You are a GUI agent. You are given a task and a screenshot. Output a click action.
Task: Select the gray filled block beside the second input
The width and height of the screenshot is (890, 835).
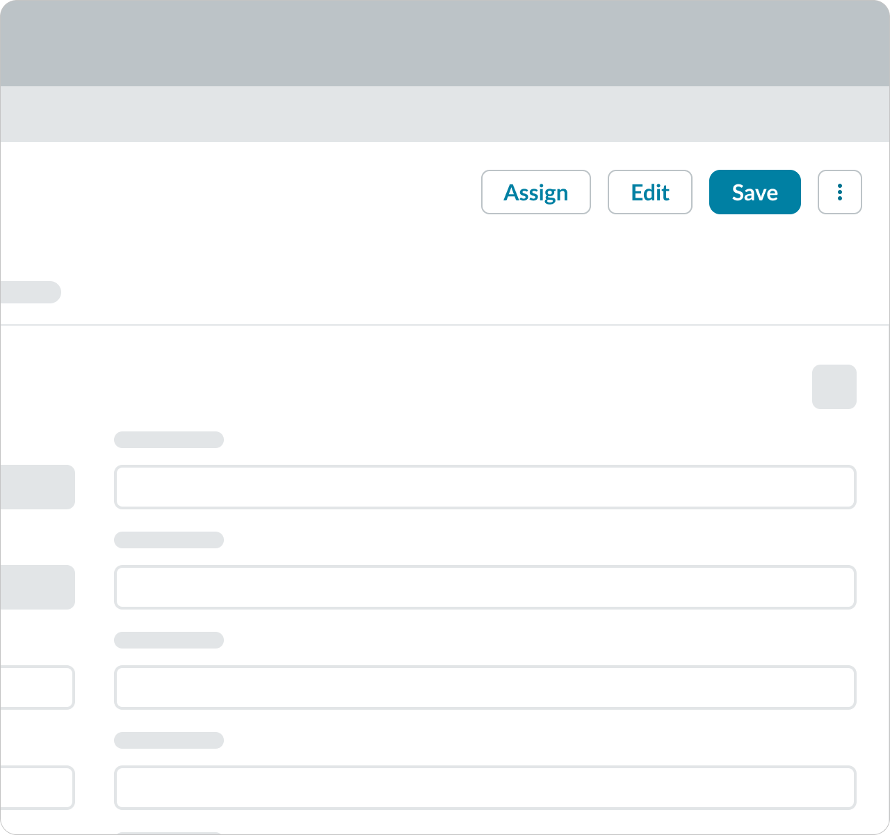(x=37, y=587)
